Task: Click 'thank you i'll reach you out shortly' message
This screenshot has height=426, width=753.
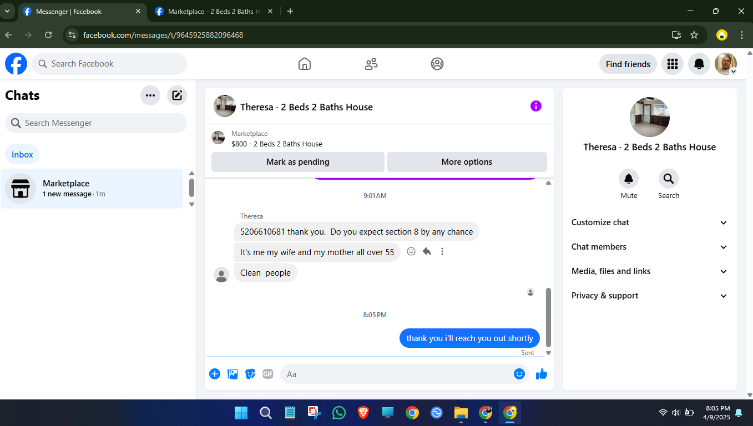Action: click(x=469, y=338)
